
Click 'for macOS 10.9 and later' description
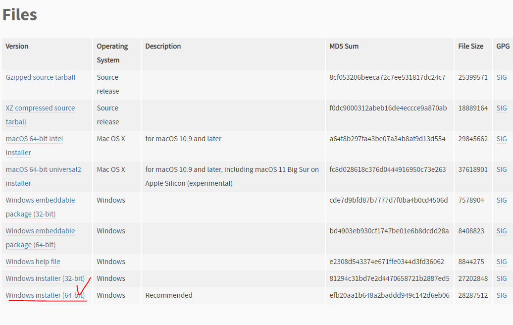pos(183,139)
